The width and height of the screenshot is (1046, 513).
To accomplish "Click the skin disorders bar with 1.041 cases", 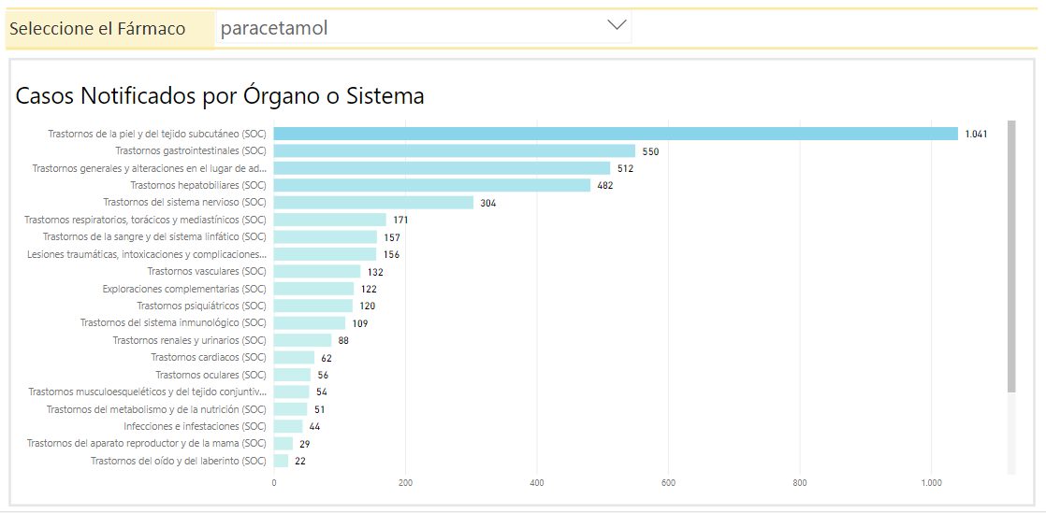I will point(615,134).
